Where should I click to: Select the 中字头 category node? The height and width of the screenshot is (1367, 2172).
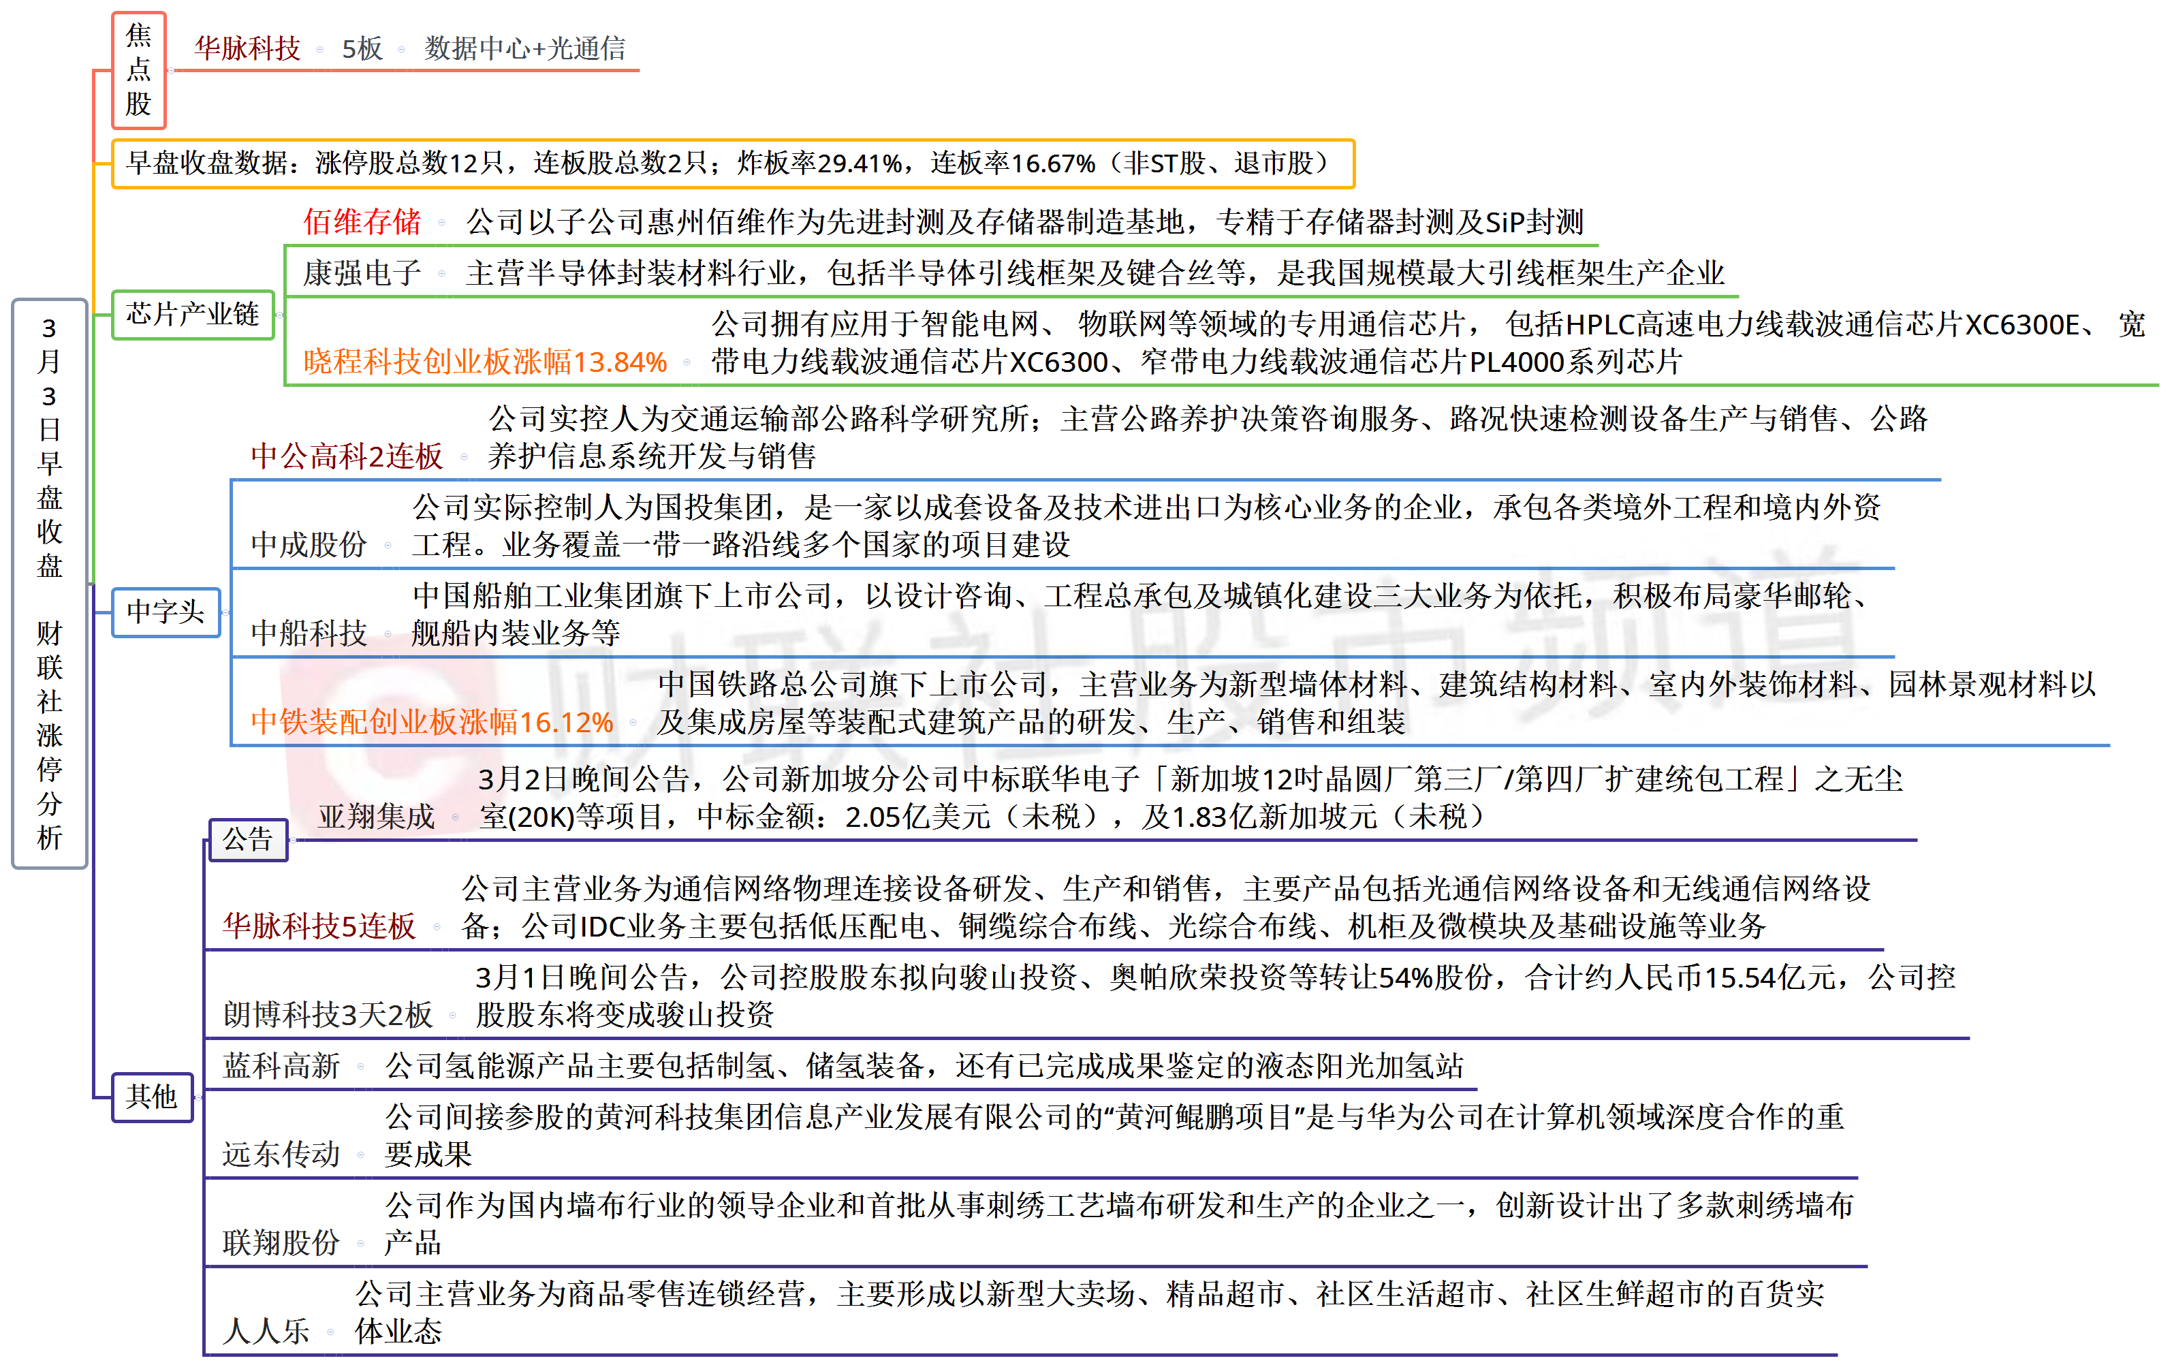click(x=165, y=612)
